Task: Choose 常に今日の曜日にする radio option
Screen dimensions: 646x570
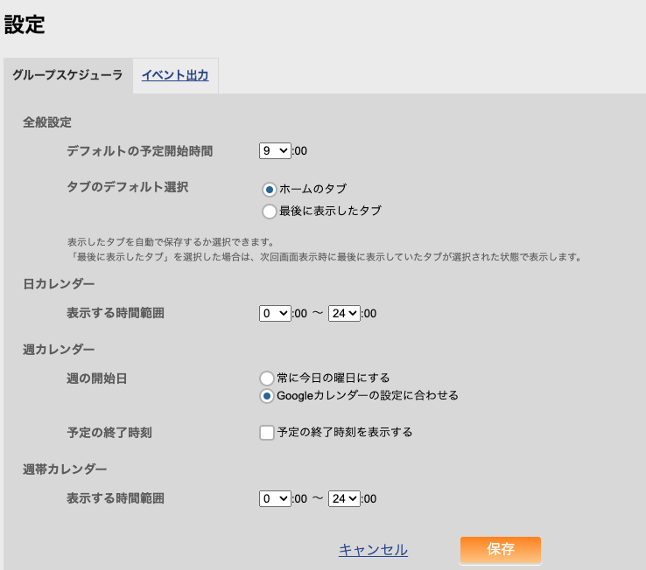Action: point(267,378)
